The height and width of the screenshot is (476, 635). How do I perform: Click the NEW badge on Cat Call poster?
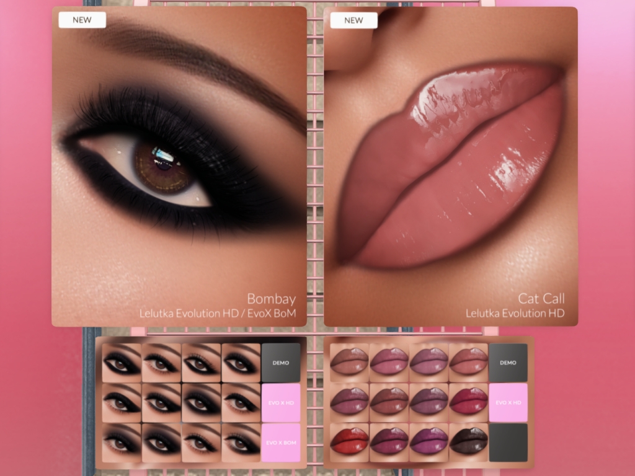(x=353, y=20)
